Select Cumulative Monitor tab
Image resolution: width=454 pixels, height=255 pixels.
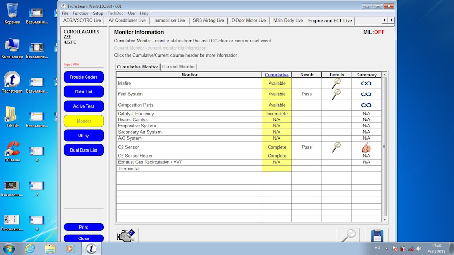pos(138,67)
